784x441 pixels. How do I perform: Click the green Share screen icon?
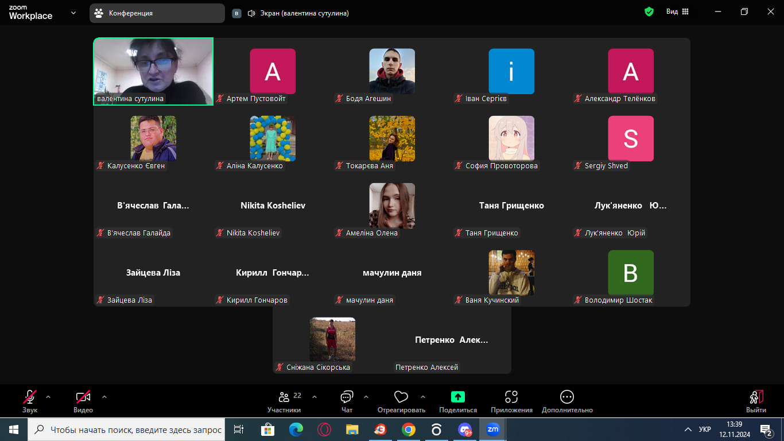[x=457, y=397]
